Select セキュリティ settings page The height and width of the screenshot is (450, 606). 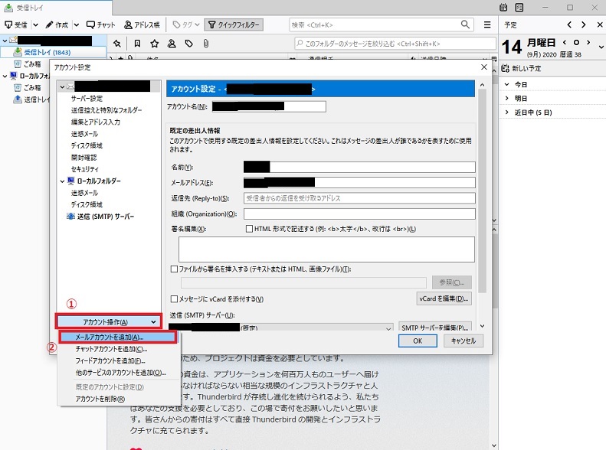tap(84, 169)
